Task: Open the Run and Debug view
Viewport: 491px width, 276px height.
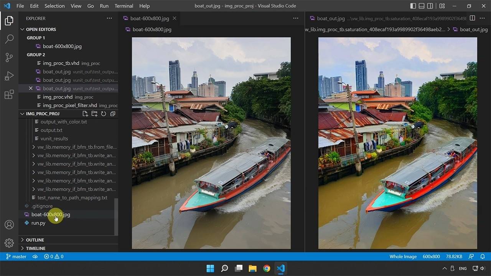Action: (x=9, y=76)
